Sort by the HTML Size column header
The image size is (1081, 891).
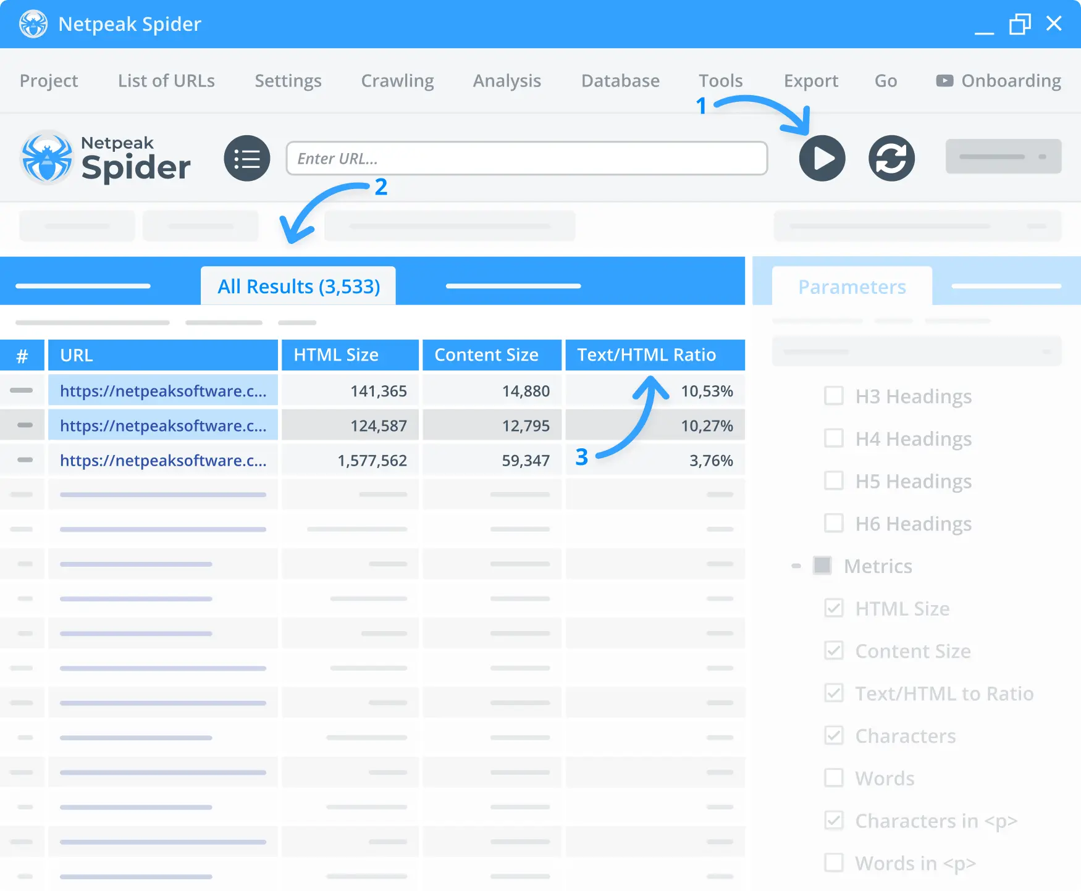click(x=350, y=355)
